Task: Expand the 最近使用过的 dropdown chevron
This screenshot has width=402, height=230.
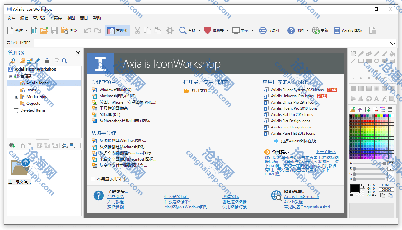Action: (x=393, y=44)
